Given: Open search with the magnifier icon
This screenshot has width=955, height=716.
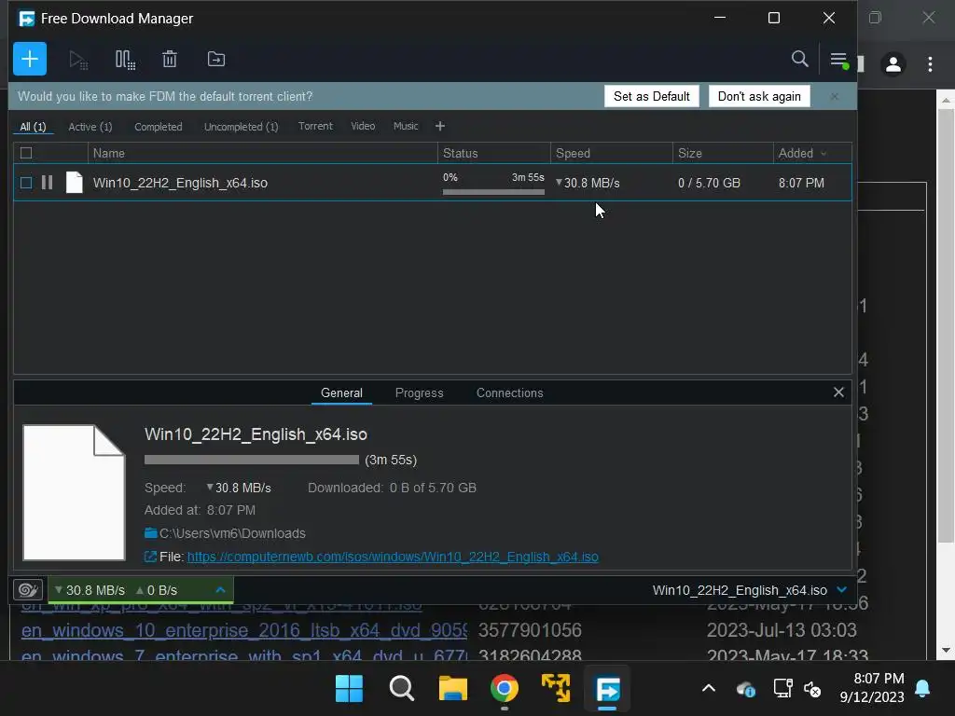Looking at the screenshot, I should point(799,59).
